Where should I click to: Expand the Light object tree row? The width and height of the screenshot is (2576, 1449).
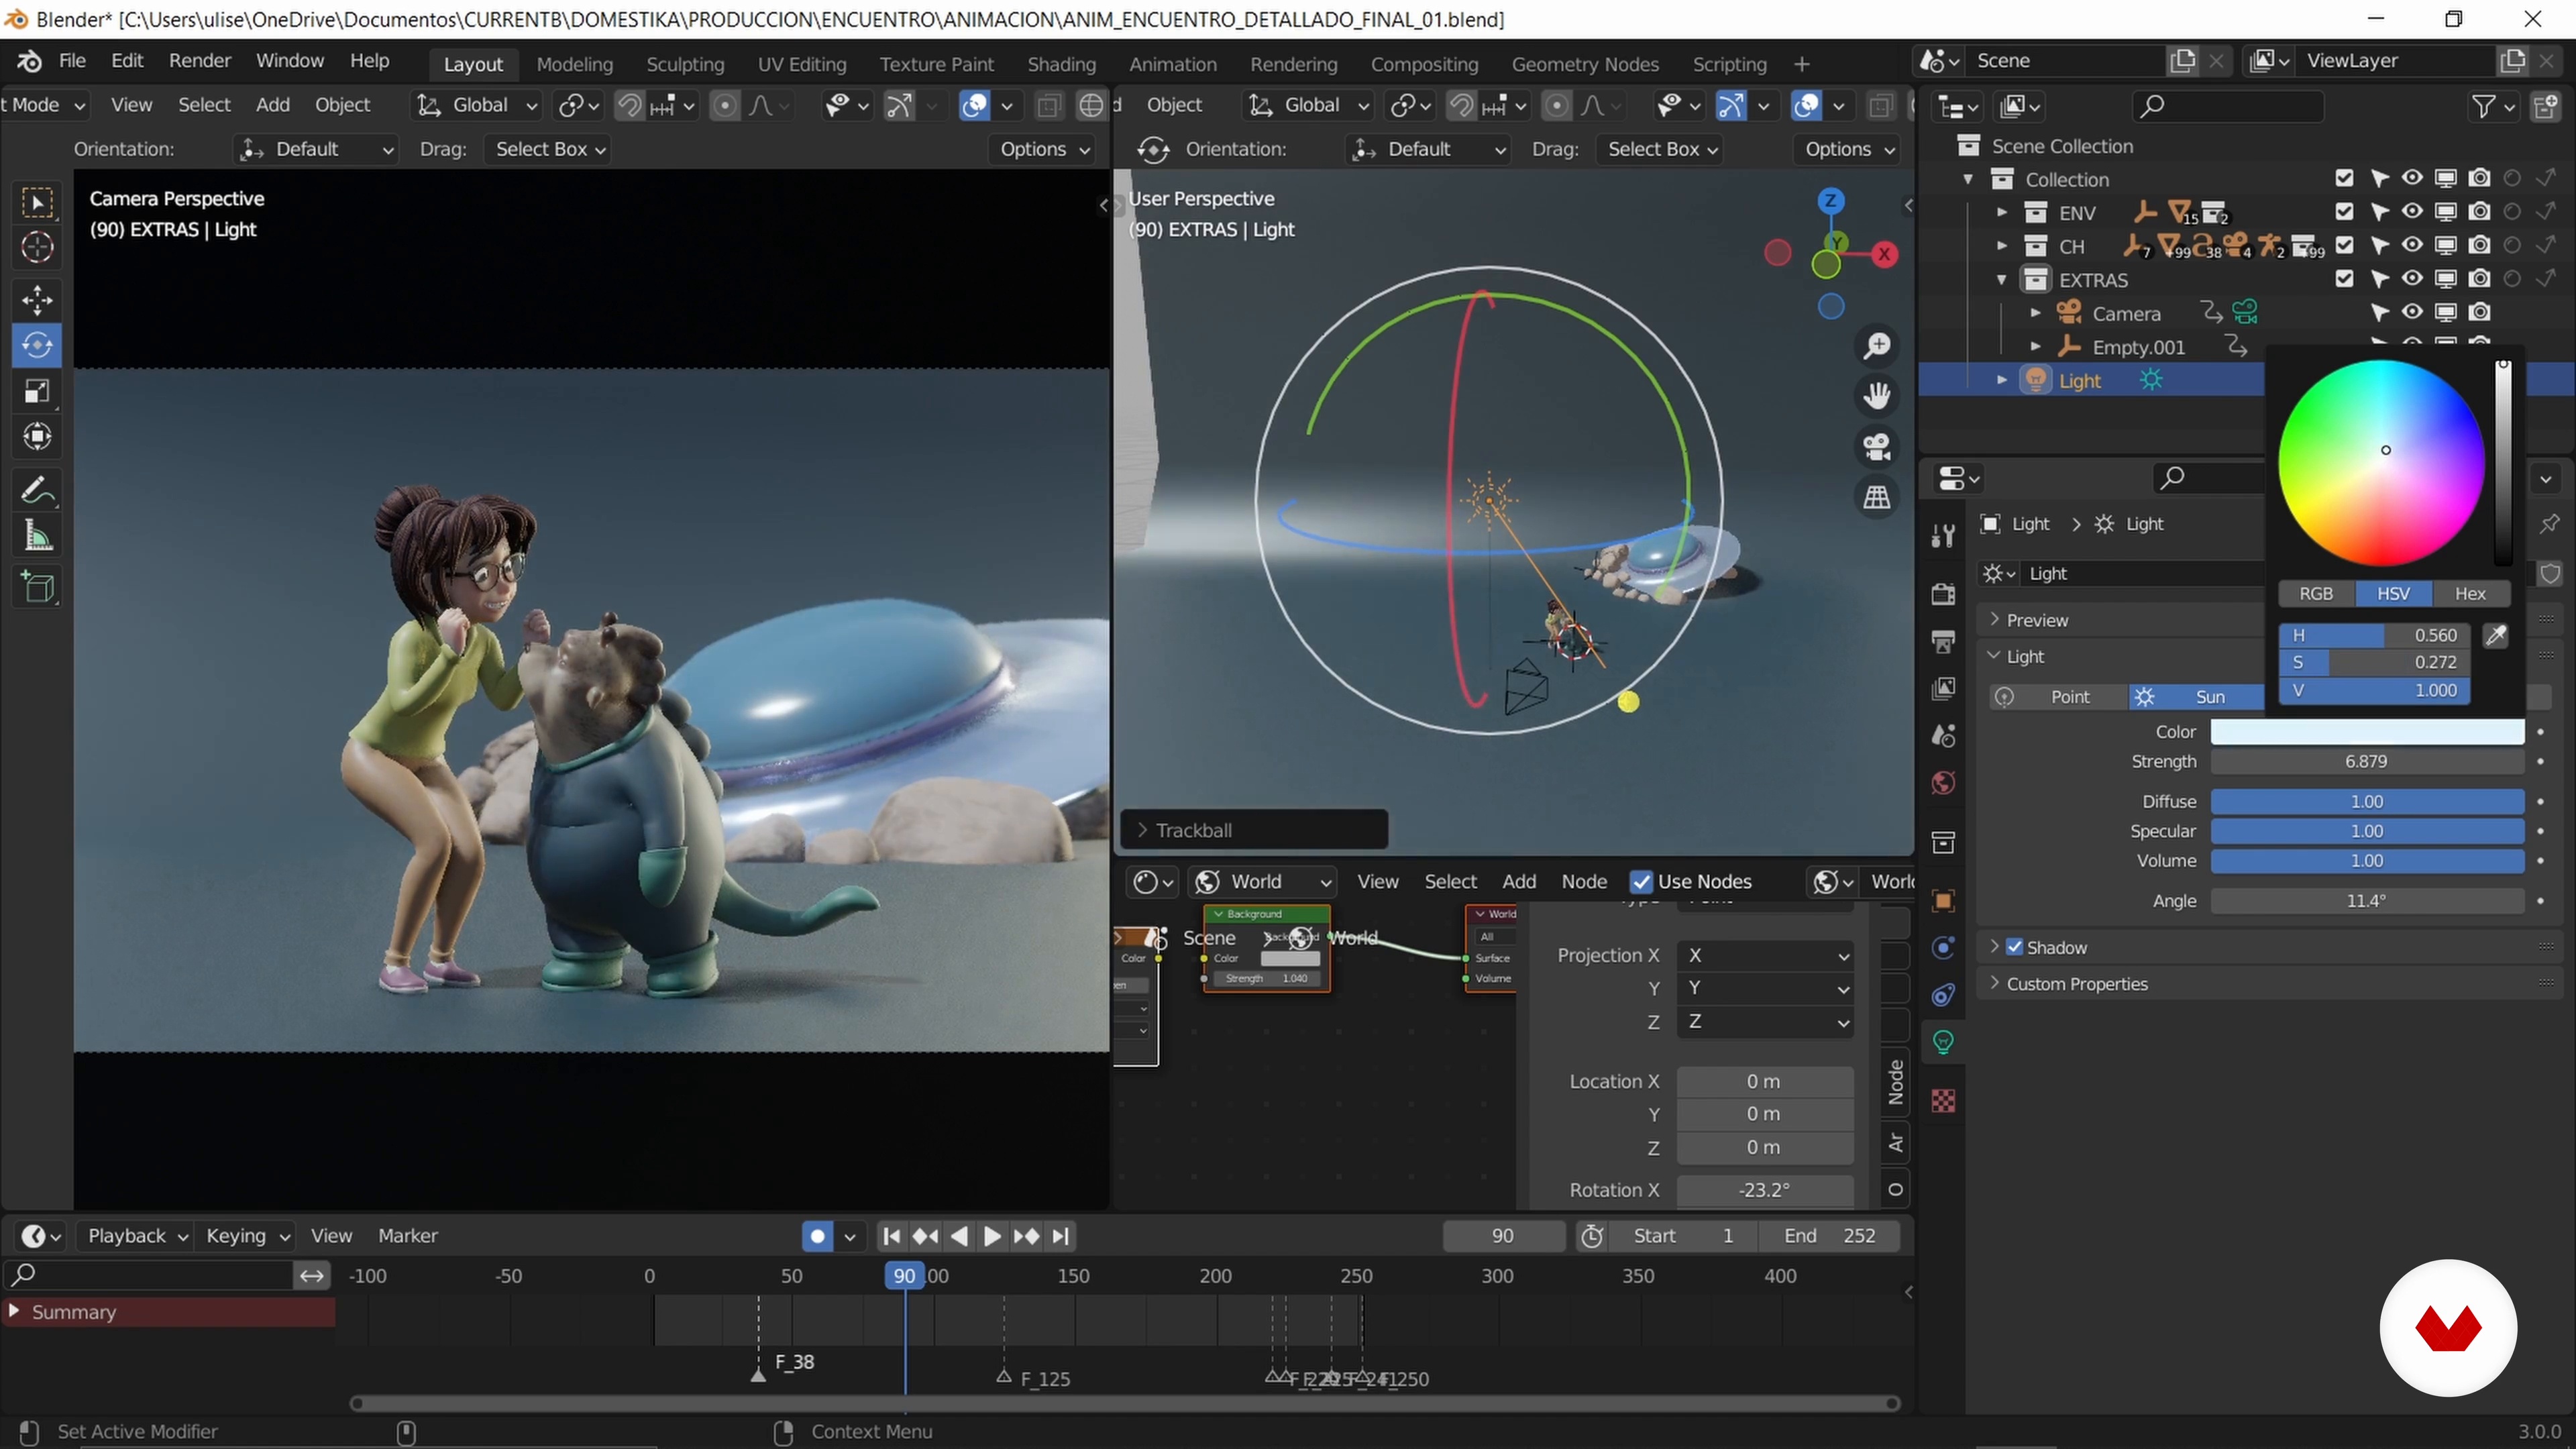[x=2002, y=381]
